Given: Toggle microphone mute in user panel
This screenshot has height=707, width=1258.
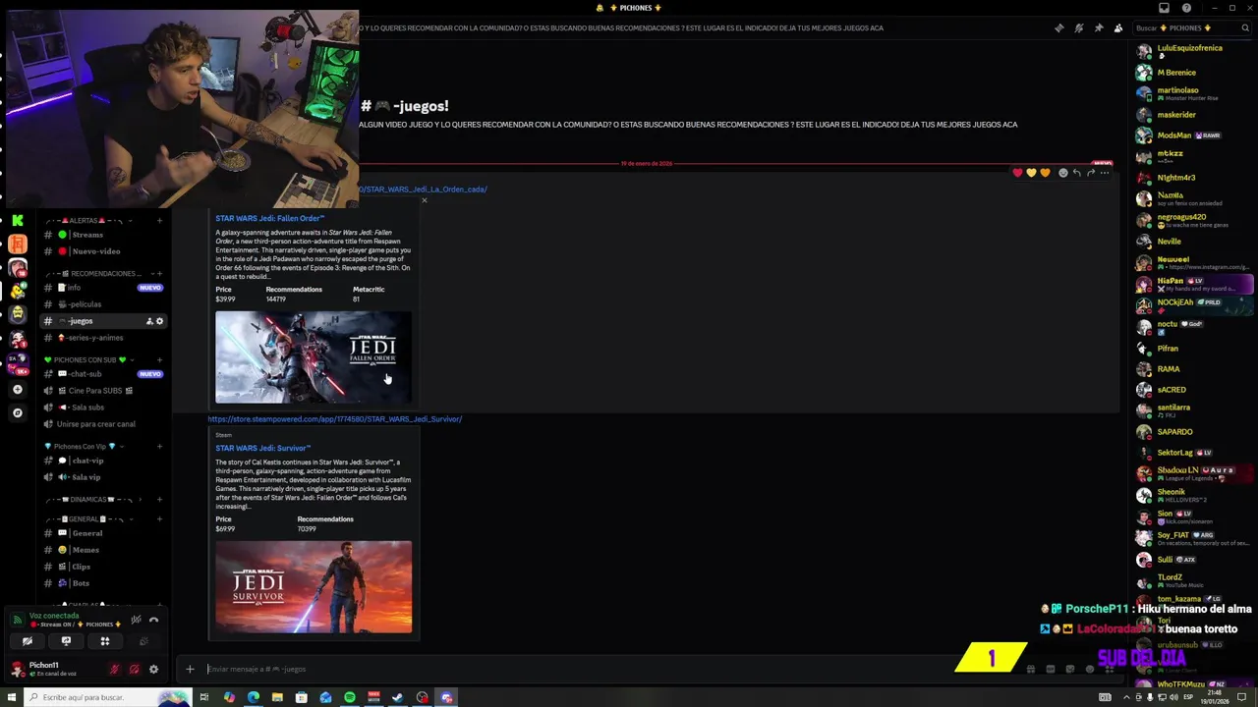Looking at the screenshot, I should tap(115, 670).
